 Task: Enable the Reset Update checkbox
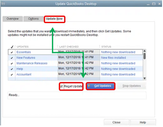62,86
